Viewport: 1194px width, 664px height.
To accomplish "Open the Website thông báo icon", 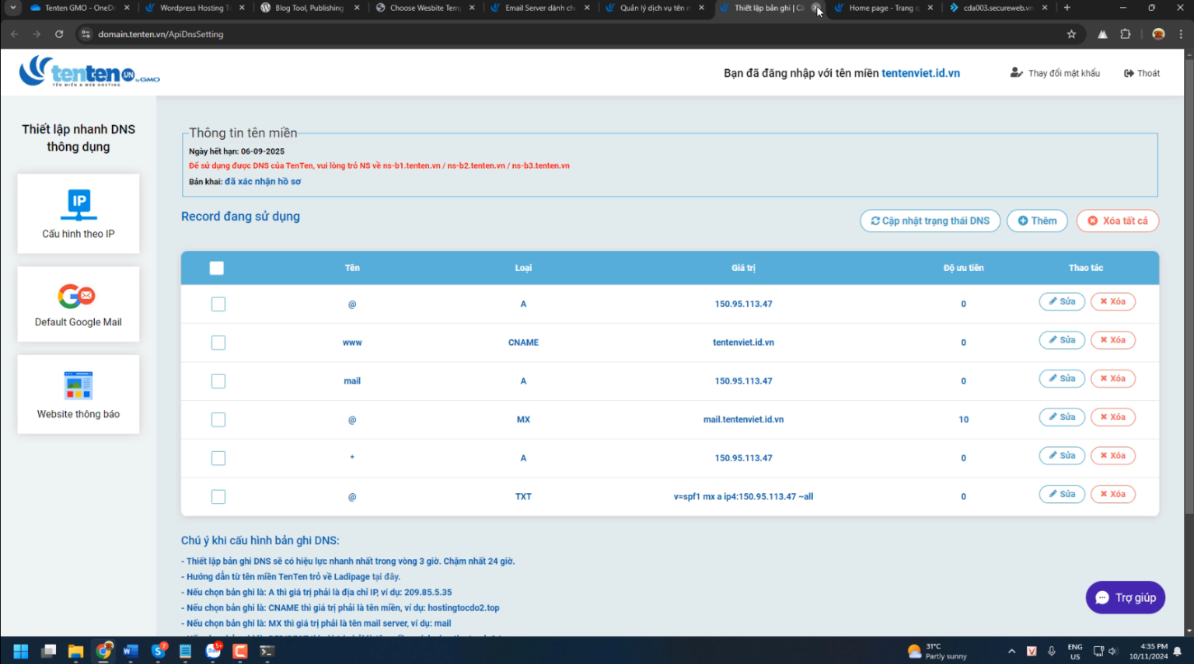I will tap(79, 385).
